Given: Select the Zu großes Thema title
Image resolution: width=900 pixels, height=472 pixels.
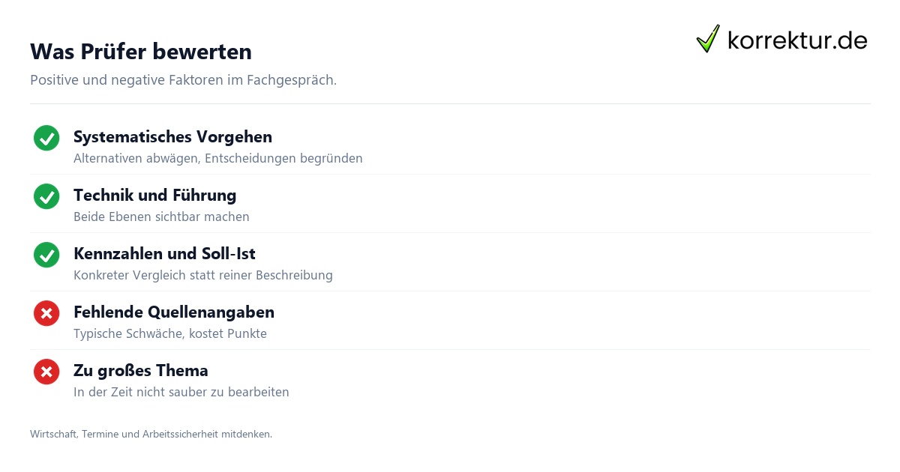Looking at the screenshot, I should [x=141, y=371].
